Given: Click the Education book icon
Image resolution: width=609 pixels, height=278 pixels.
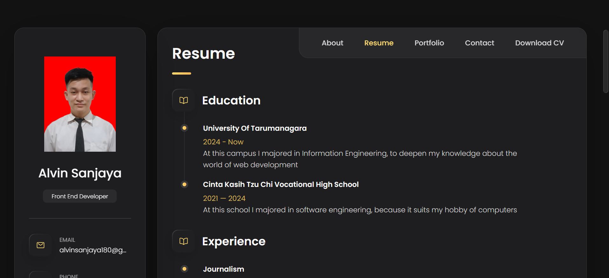Looking at the screenshot, I should (183, 100).
